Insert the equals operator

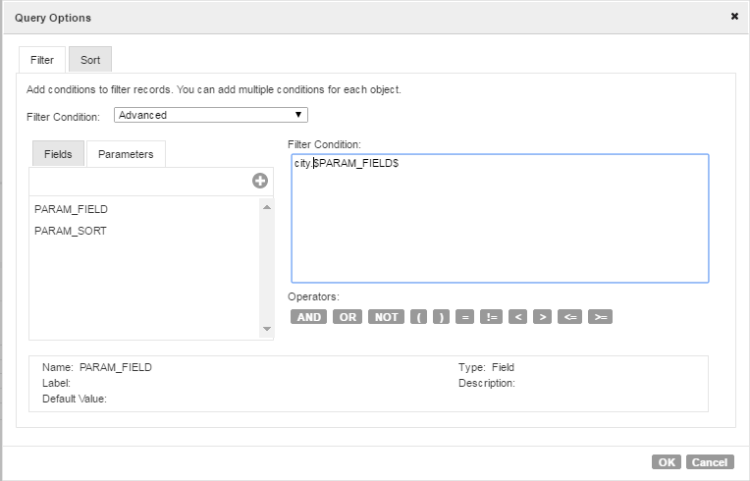click(465, 317)
